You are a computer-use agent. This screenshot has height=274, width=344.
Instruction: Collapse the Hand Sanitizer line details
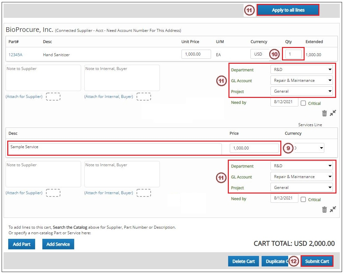point(333,113)
